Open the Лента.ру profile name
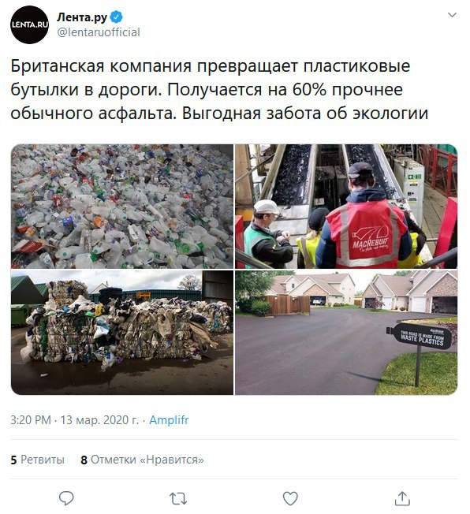470x514 pixels. tap(82, 17)
